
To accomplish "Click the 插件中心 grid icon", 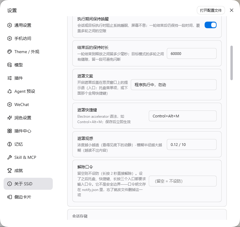I will point(10,131).
